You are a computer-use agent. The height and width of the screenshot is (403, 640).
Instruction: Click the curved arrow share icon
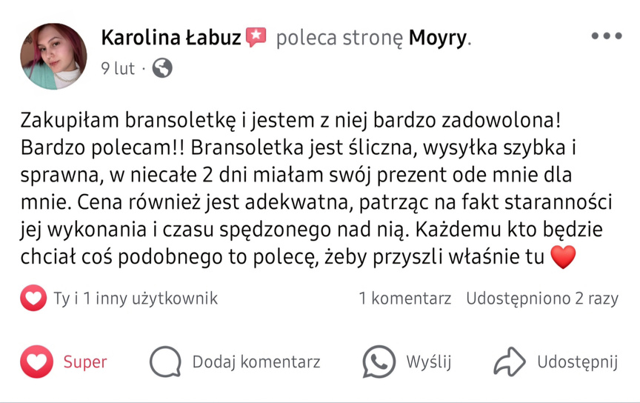coord(510,362)
